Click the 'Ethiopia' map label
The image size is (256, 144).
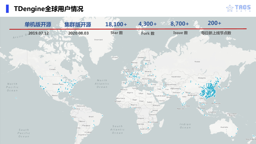click(x=156, y=105)
